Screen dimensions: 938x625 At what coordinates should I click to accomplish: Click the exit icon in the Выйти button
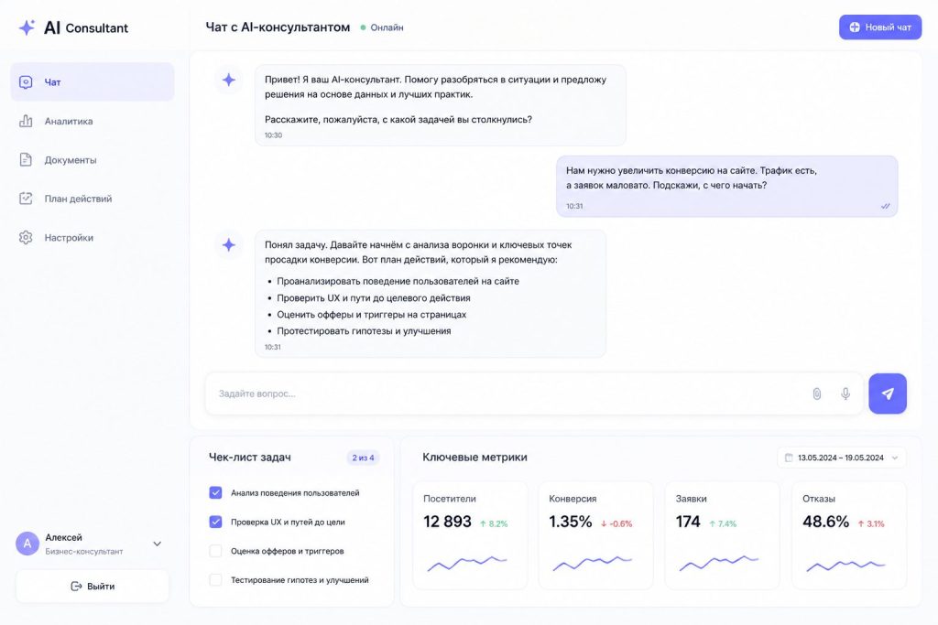[x=76, y=587]
